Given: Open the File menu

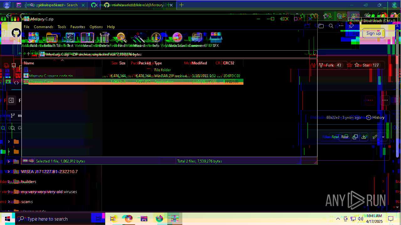Looking at the screenshot, I should pos(27,27).
